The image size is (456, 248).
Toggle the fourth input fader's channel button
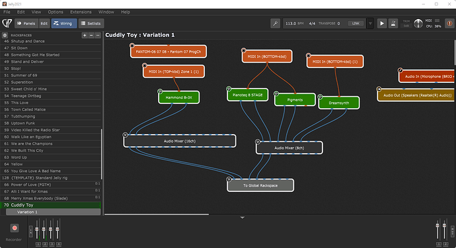[58, 244]
